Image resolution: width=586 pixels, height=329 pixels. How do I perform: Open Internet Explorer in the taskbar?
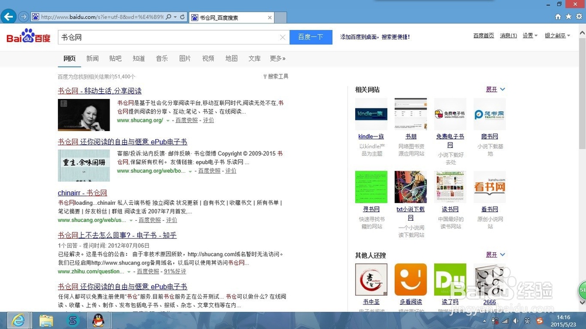point(18,320)
